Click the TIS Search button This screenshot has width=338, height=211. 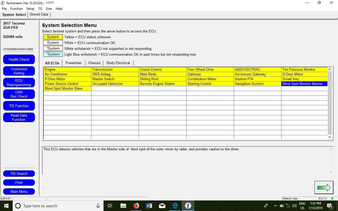point(19,174)
